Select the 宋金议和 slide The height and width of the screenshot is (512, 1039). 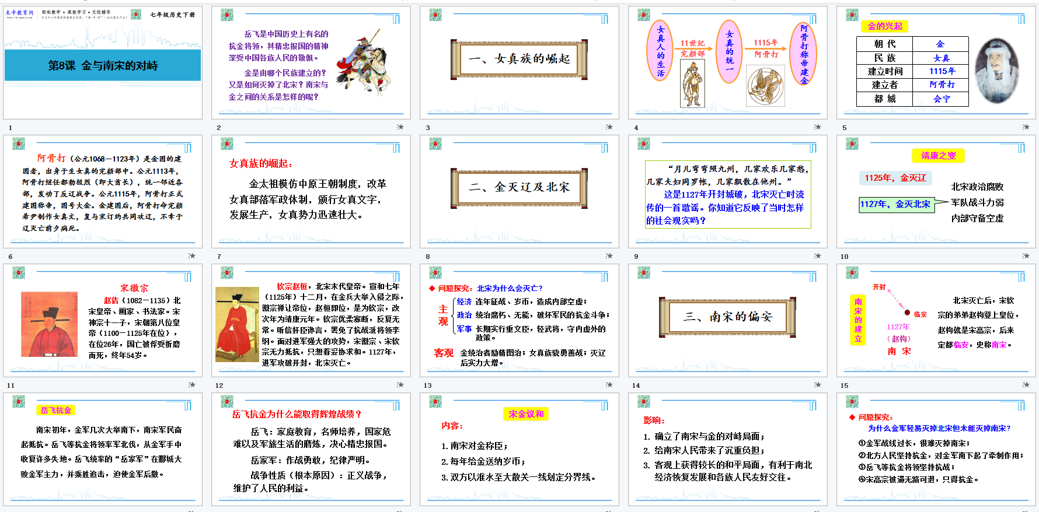click(519, 450)
